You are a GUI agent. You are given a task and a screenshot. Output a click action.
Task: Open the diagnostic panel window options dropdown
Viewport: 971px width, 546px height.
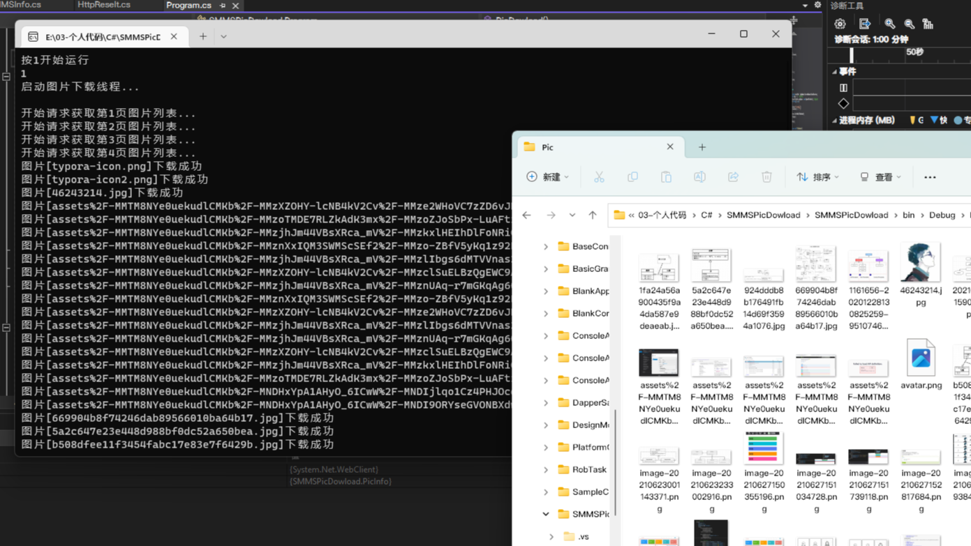point(805,5)
